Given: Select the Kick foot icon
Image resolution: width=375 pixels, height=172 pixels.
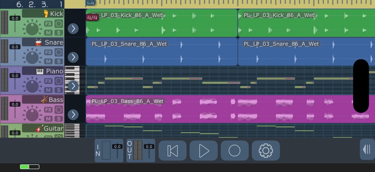Looking at the screenshot, I should coord(46,14).
